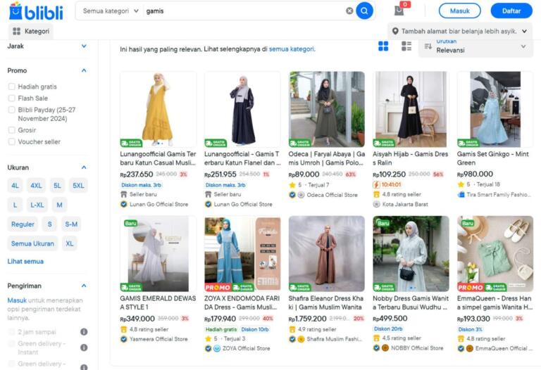Viewport: 541px width, 370px height.
Task: Collapse the Ukuran filter section
Action: [84, 167]
